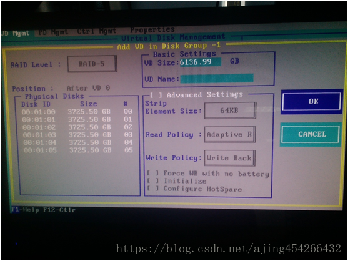Open the Ctrl Mgmt tab
348x261 pixels.
click(x=97, y=31)
